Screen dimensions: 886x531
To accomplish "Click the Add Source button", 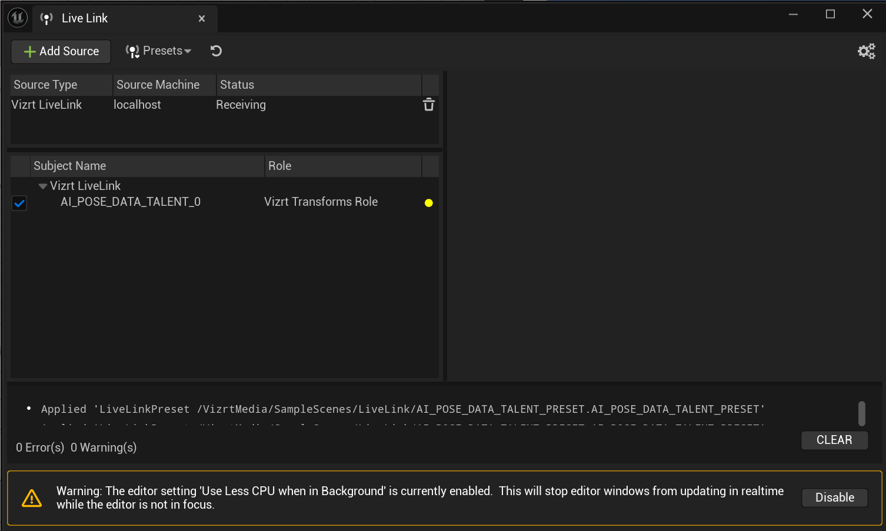I will tap(61, 52).
